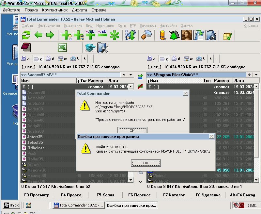The width and height of the screenshot is (261, 214).
Task: Open the red notebook toolbar icon
Action: [x=26, y=47]
